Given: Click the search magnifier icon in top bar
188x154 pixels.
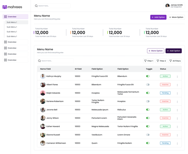Looking at the screenshot, I should tap(36, 6).
